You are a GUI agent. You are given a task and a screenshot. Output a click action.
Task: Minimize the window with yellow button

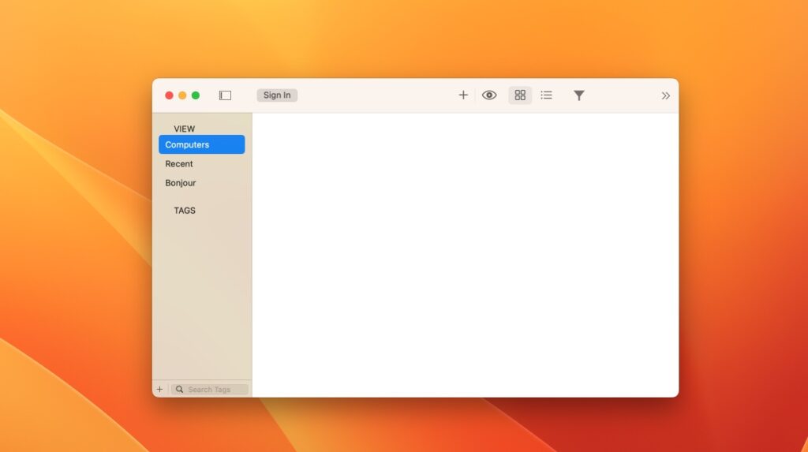(182, 95)
